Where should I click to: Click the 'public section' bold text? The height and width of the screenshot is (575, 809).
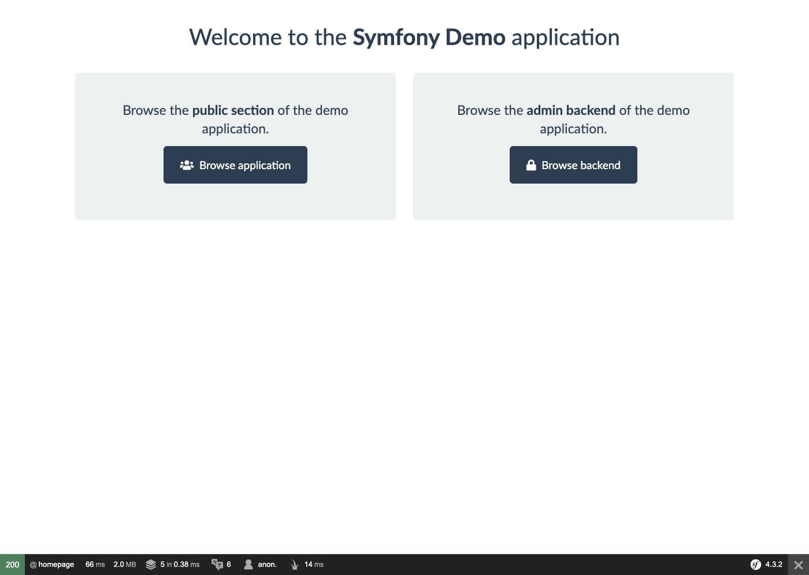pyautogui.click(x=233, y=110)
